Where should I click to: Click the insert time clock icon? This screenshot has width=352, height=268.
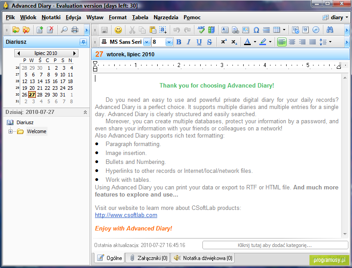click(316, 30)
